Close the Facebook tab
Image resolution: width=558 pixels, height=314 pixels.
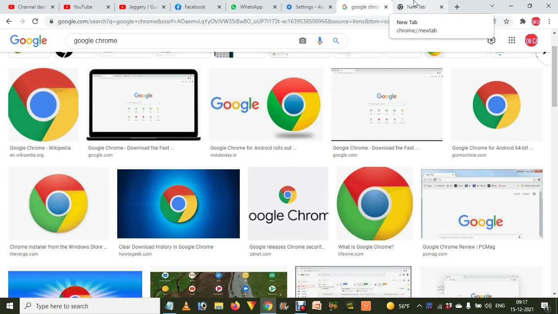click(219, 7)
